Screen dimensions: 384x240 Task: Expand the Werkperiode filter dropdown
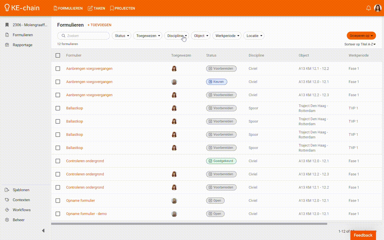tap(227, 36)
